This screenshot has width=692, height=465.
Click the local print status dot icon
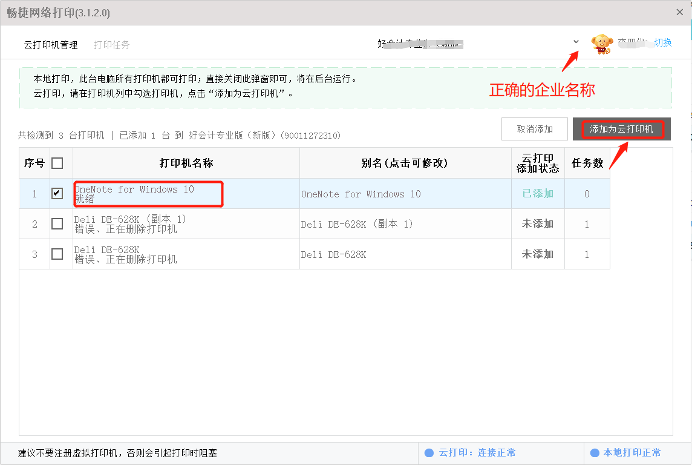(x=594, y=453)
